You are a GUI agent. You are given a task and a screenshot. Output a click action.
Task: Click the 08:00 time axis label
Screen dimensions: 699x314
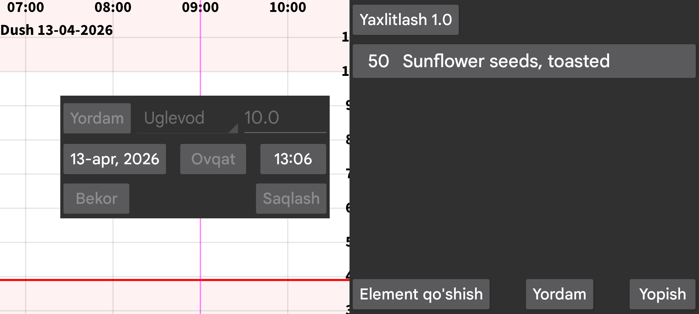(113, 7)
